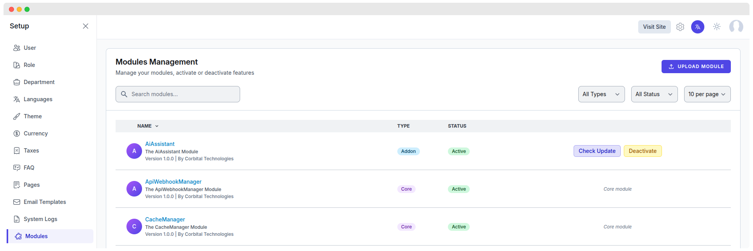
Task: Focus the Search modules input field
Action: point(183,94)
